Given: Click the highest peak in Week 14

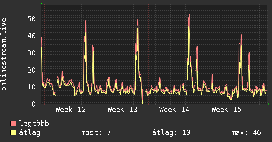Looking at the screenshot, I should click(x=189, y=15).
